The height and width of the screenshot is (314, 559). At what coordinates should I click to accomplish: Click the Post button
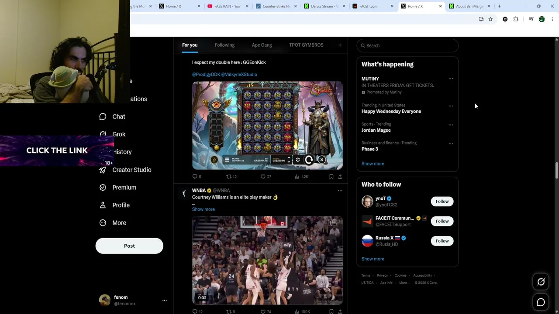coord(129,246)
